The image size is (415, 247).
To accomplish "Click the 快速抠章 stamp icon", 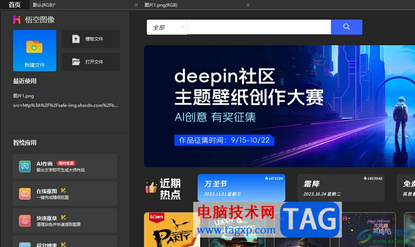I will [x=25, y=221].
